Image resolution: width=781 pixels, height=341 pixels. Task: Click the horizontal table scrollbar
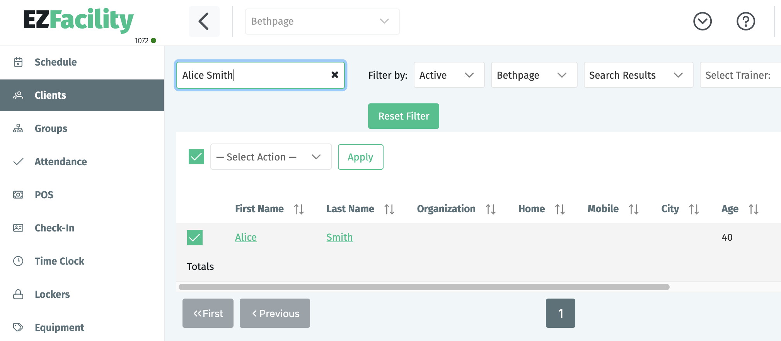click(424, 287)
